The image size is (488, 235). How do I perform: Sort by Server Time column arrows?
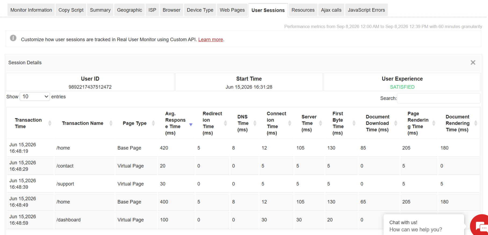tap(320, 123)
